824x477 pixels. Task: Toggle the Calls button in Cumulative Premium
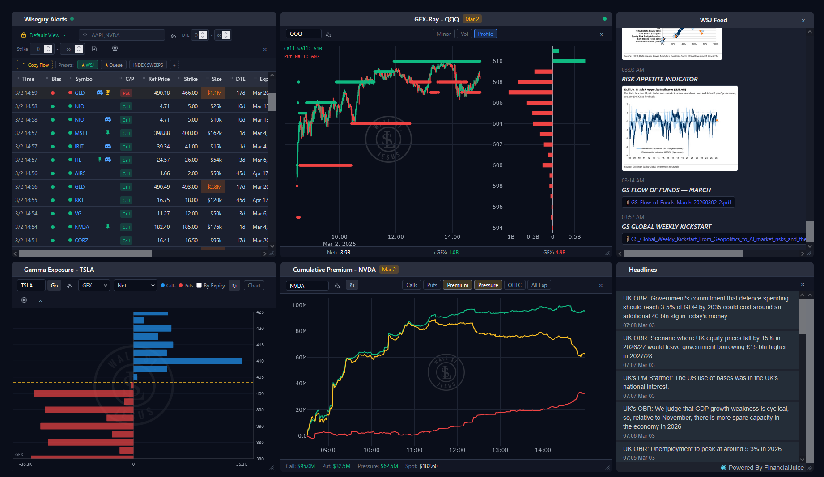point(412,285)
